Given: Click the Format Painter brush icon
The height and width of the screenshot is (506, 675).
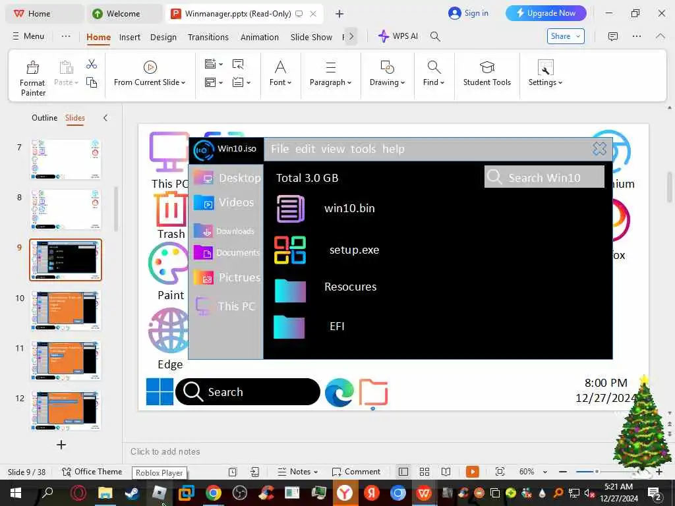Looking at the screenshot, I should (x=33, y=68).
